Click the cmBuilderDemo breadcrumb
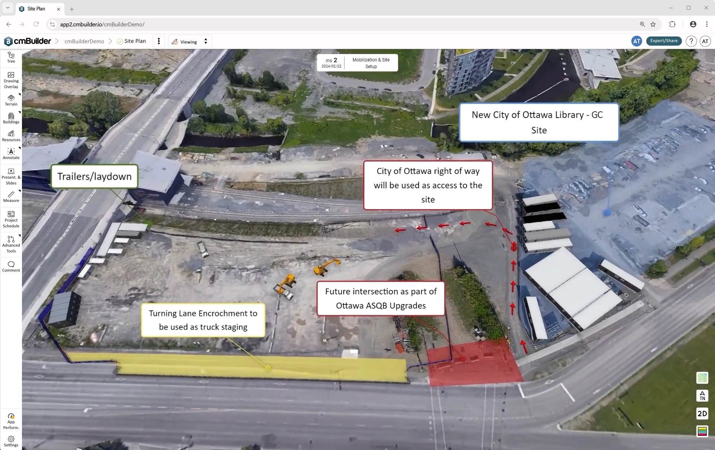715x450 pixels. [84, 41]
